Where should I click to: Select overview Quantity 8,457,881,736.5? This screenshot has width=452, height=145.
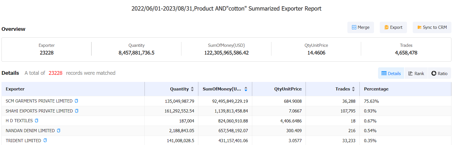click(x=136, y=53)
